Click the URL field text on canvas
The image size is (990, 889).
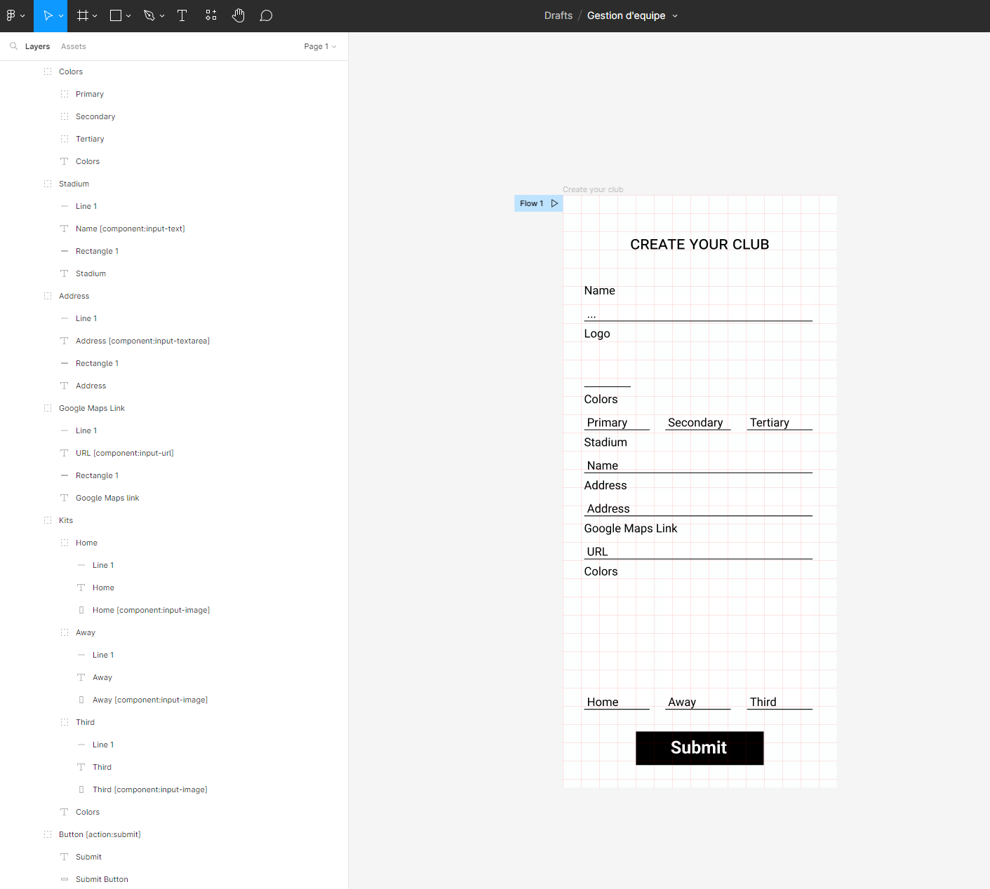597,552
